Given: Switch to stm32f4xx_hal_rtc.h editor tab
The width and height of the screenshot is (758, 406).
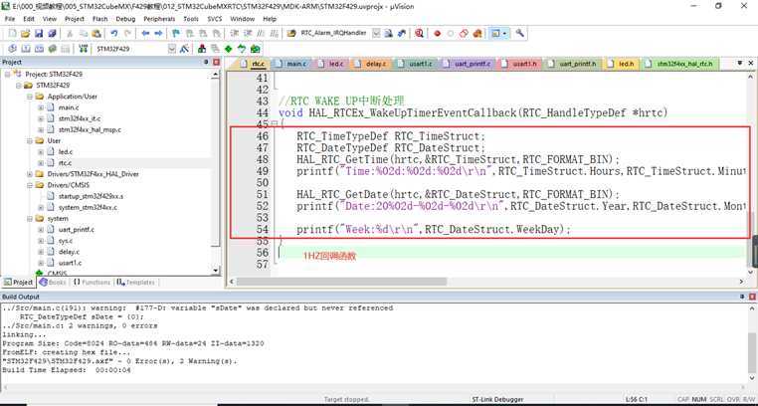Looking at the screenshot, I should [680, 64].
